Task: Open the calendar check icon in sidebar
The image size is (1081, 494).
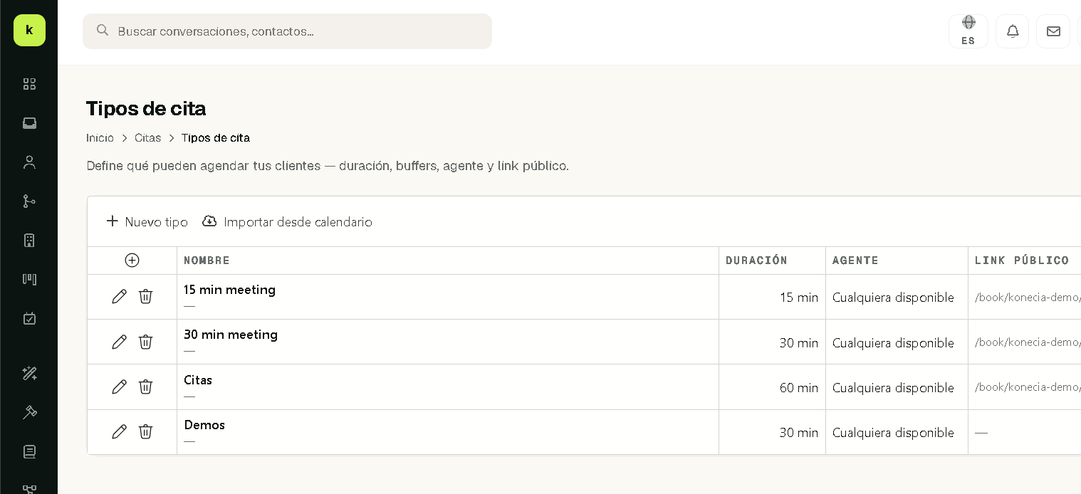Action: pyautogui.click(x=29, y=318)
